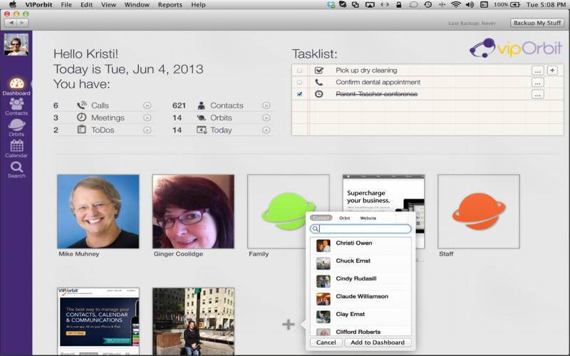Check off Confirm dental appointment task
The width and height of the screenshot is (570, 356).
point(299,83)
